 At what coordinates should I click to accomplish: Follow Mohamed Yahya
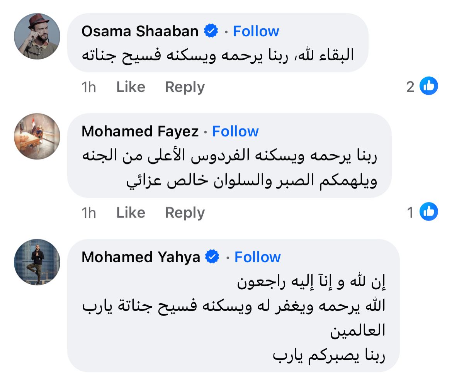pos(257,257)
